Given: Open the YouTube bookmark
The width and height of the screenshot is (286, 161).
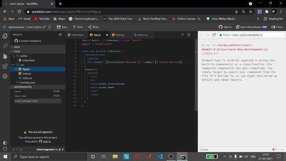Looking at the screenshot, I should [x=42, y=19].
